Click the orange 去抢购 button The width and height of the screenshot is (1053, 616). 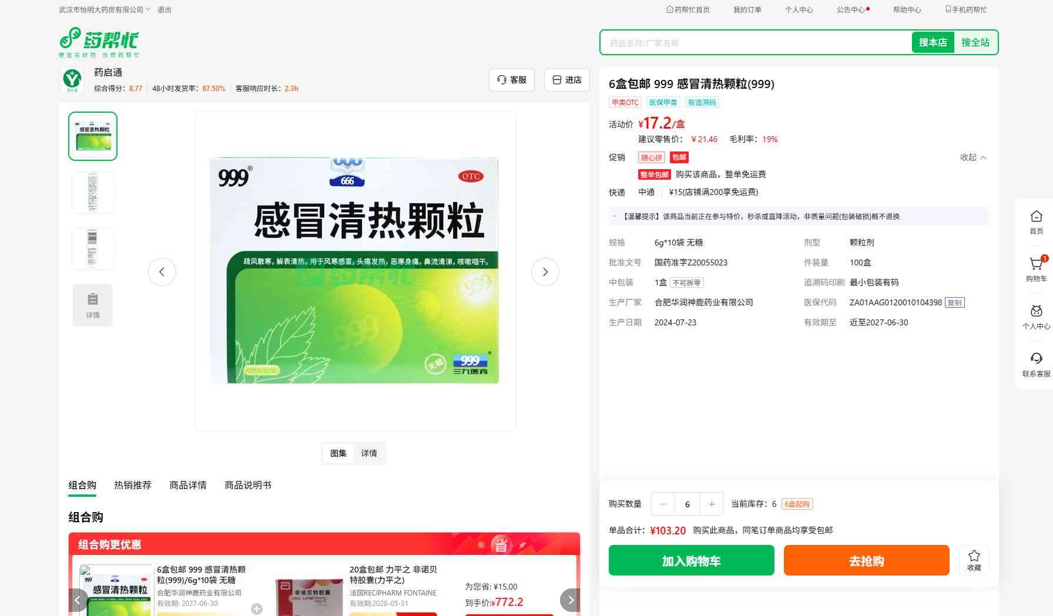pos(866,560)
